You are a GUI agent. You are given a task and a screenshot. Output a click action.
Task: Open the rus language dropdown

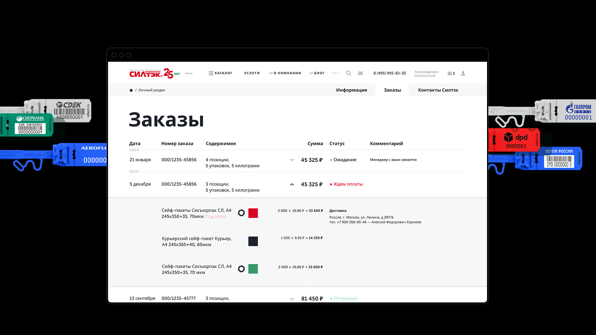point(189,74)
